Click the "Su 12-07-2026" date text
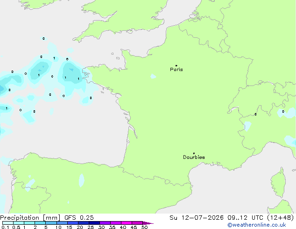Screen dimensions: 296x229 coord(197,218)
